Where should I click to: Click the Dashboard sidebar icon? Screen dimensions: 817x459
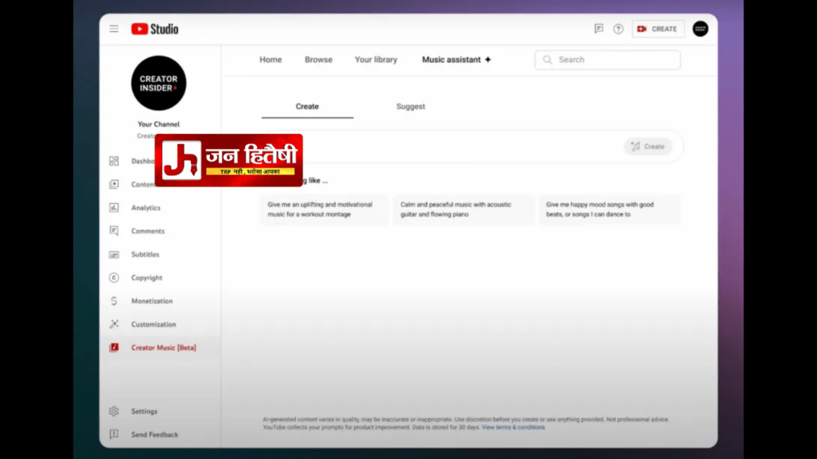point(114,161)
